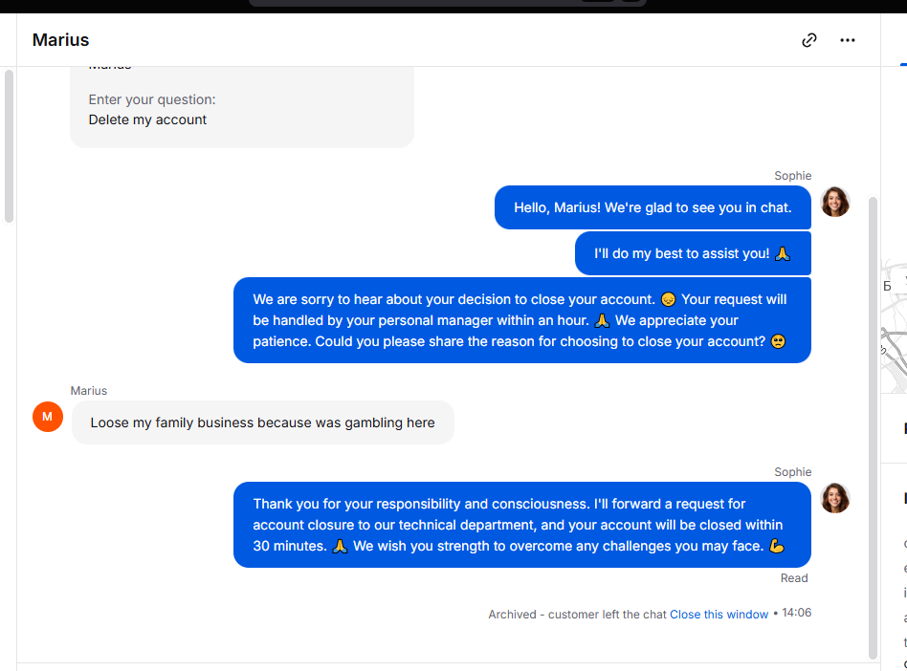Click the chat conversation scrollbar on right
907x671 pixels.
pos(873,427)
